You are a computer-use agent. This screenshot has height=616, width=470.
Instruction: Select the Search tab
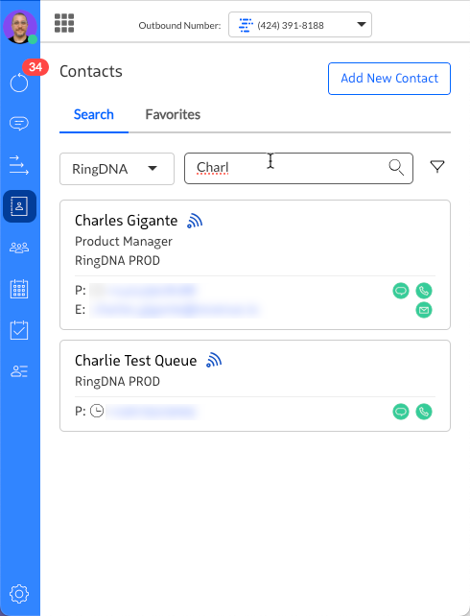94,114
